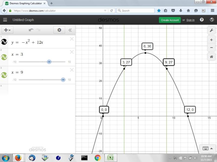
Task: Open the volume speaker tray icon
Action: 196,158
